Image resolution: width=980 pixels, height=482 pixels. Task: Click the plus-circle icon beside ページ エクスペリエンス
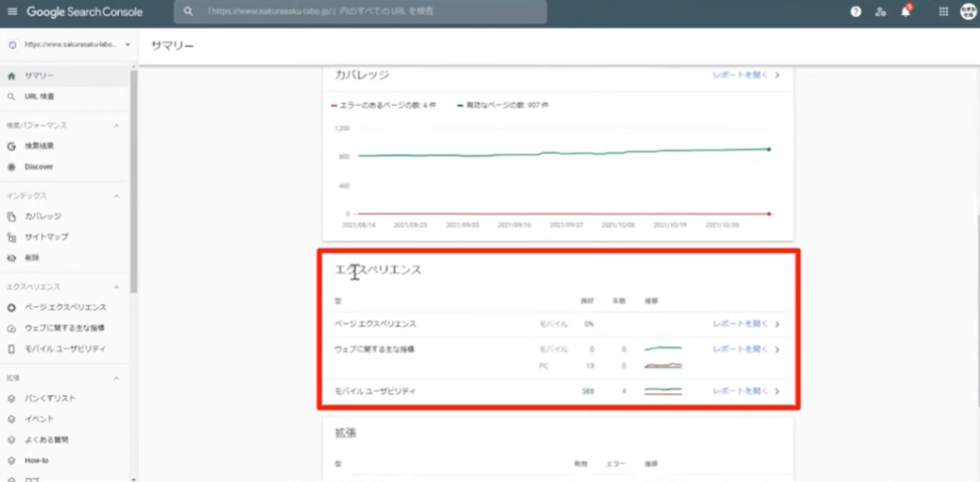[x=11, y=308]
